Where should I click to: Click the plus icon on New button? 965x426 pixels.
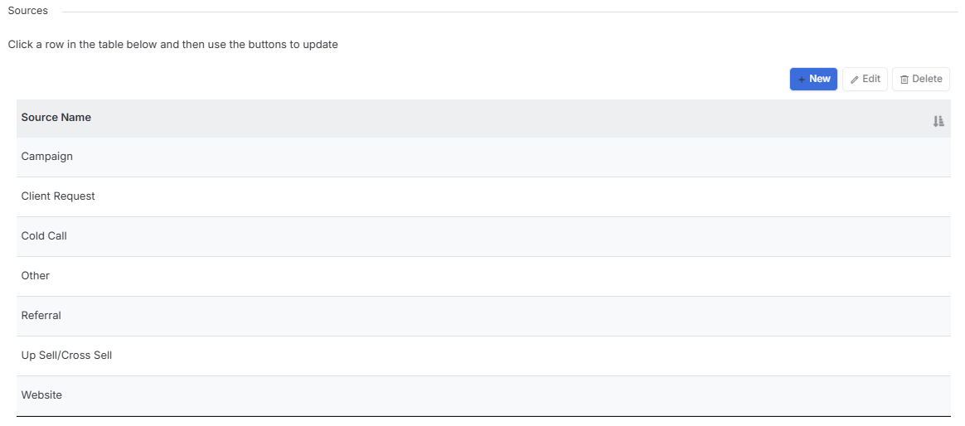point(802,80)
